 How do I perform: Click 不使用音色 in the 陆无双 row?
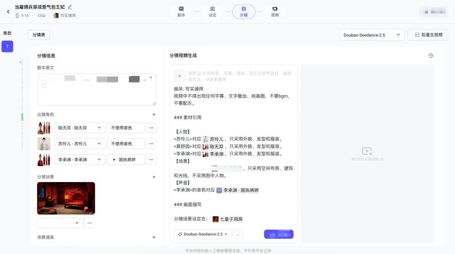[x=126, y=128]
